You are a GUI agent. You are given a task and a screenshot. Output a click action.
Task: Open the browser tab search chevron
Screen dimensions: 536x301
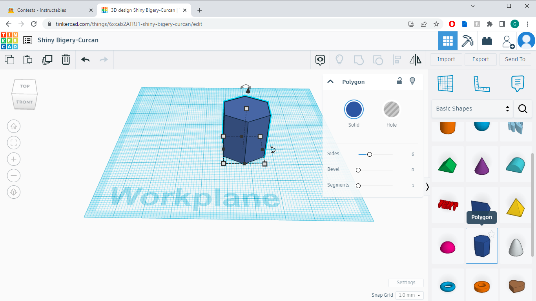point(473,6)
